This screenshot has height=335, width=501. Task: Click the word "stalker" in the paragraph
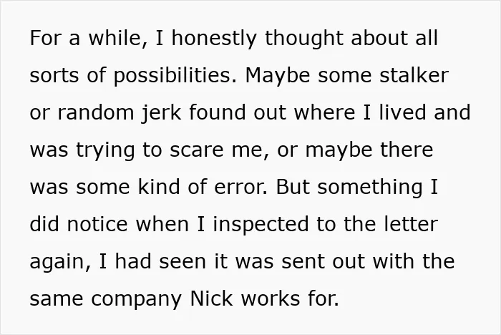414,75
